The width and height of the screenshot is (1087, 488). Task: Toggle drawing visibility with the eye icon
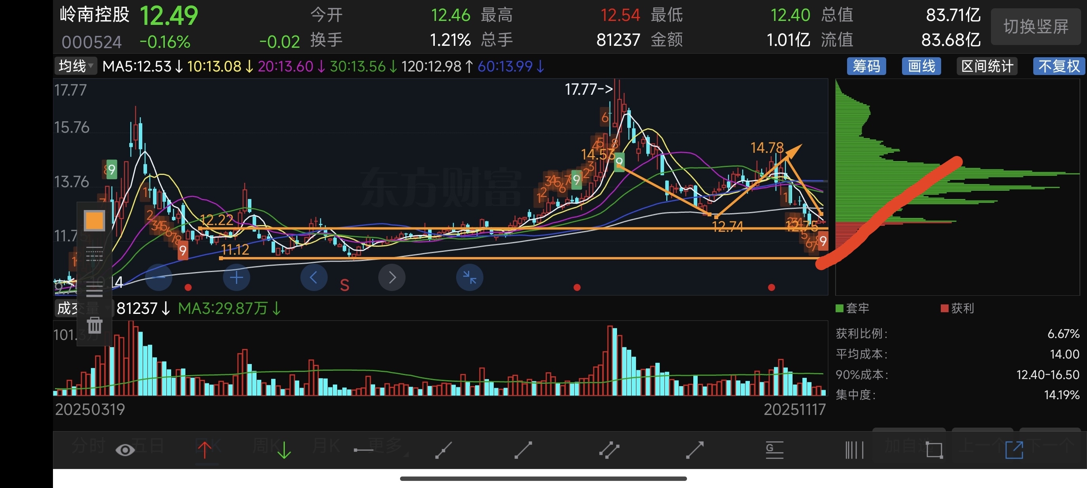tap(125, 450)
